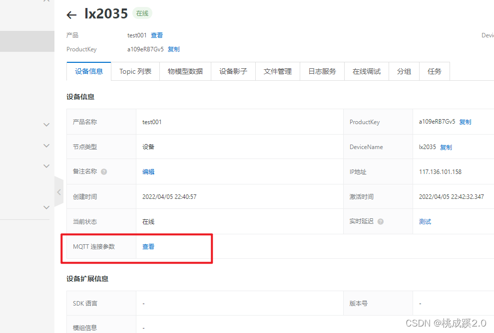The width and height of the screenshot is (494, 333).
Task: Click the SDK 语言 label cell
Action: point(101,304)
